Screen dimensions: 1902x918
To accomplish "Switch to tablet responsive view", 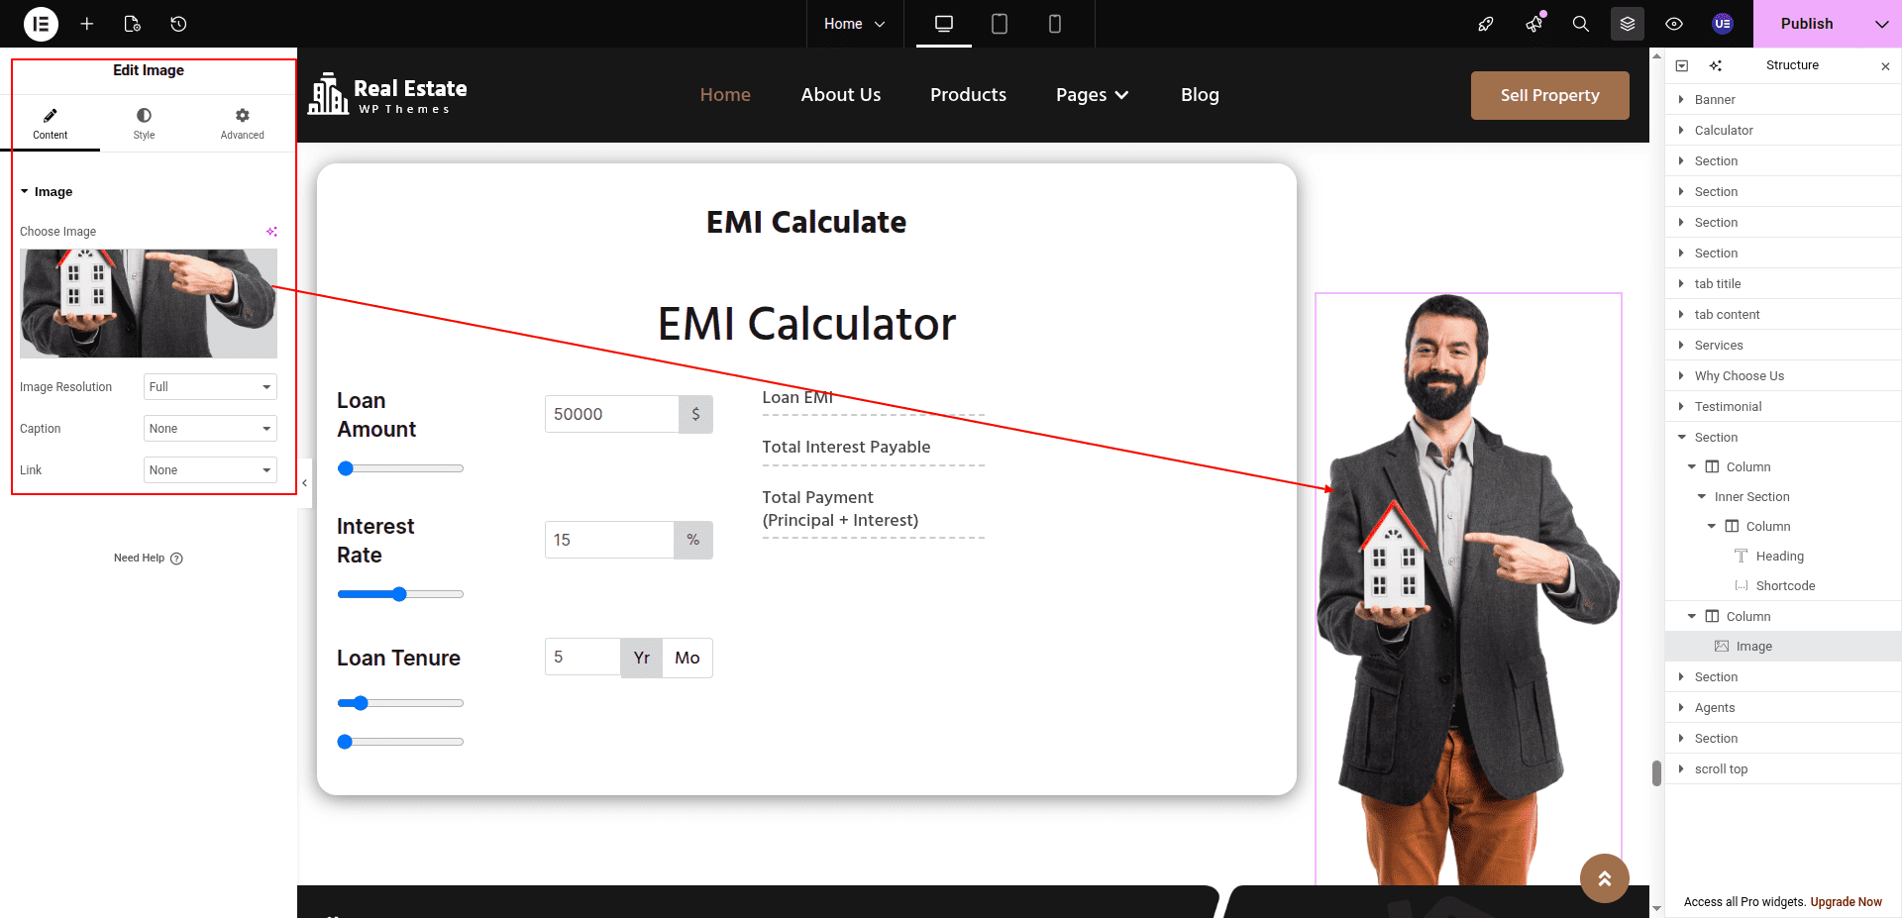I will [1000, 24].
